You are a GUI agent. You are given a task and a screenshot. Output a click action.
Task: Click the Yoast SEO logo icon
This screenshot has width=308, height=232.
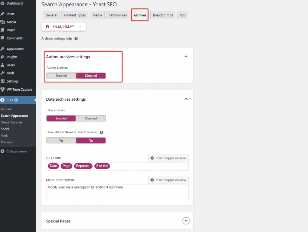pos(3,100)
